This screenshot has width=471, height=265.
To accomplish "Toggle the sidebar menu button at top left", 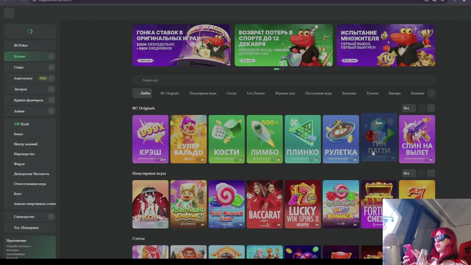I will pyautogui.click(x=9, y=13).
